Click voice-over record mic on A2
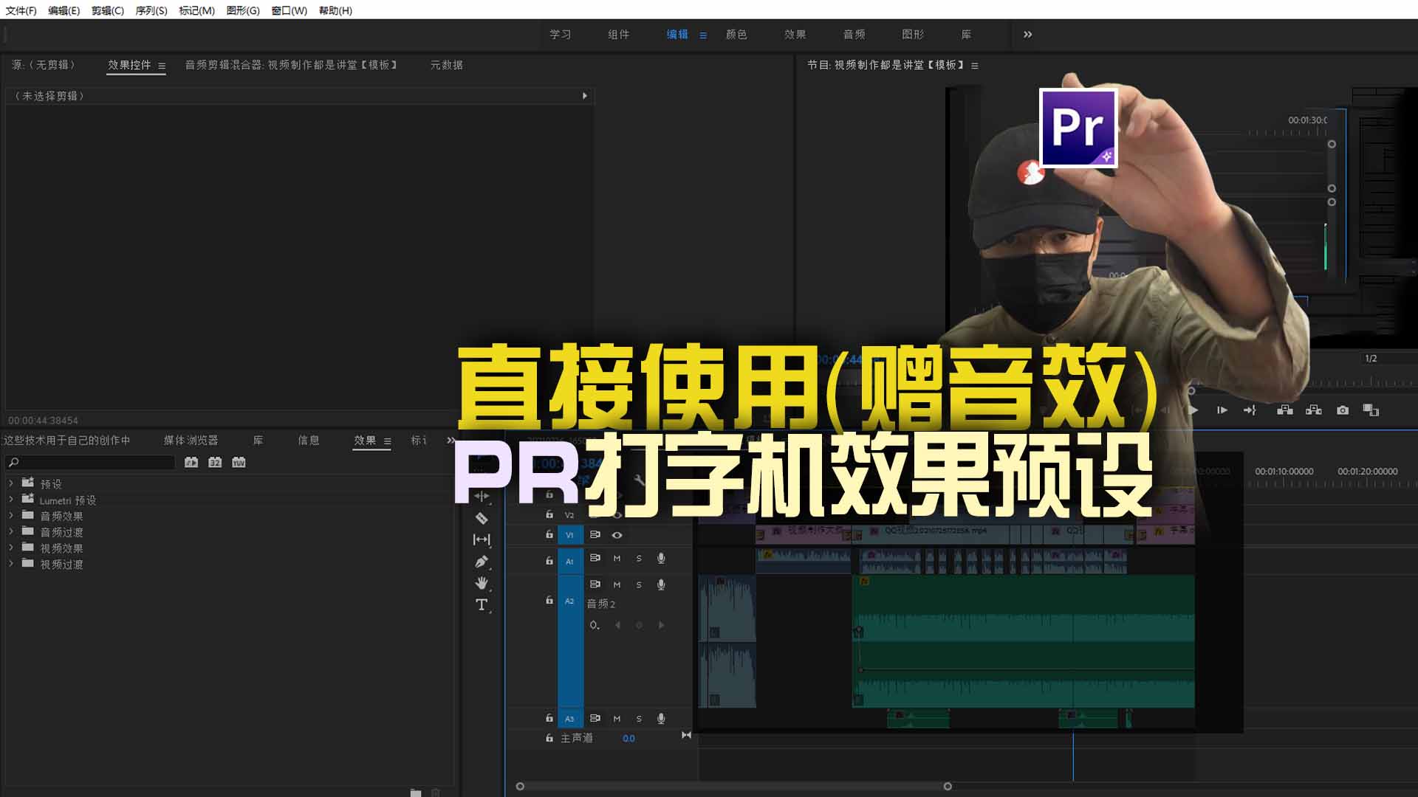 tap(661, 584)
